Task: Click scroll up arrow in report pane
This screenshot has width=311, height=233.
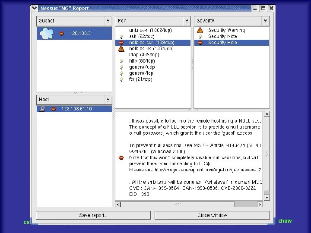Action: click(x=267, y=114)
